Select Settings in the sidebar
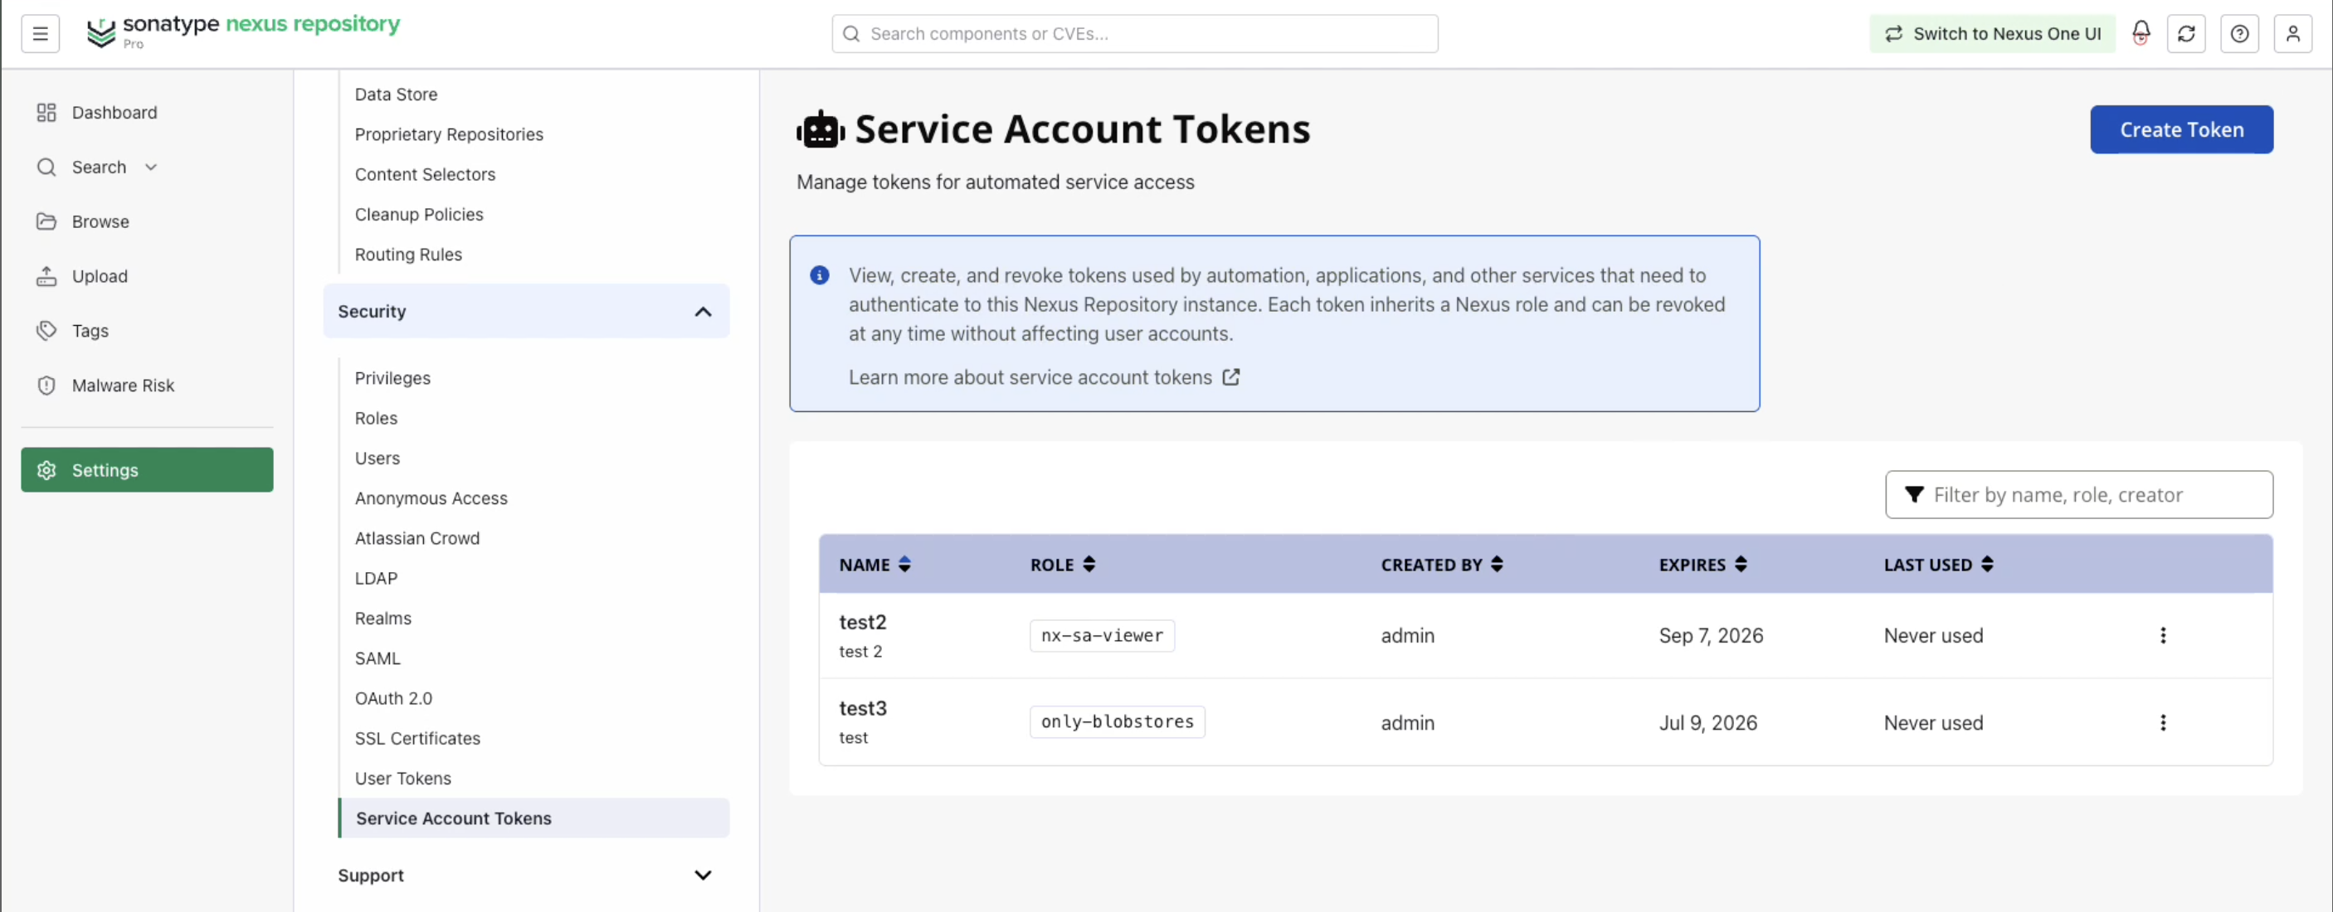Viewport: 2333px width, 912px height. pos(147,469)
